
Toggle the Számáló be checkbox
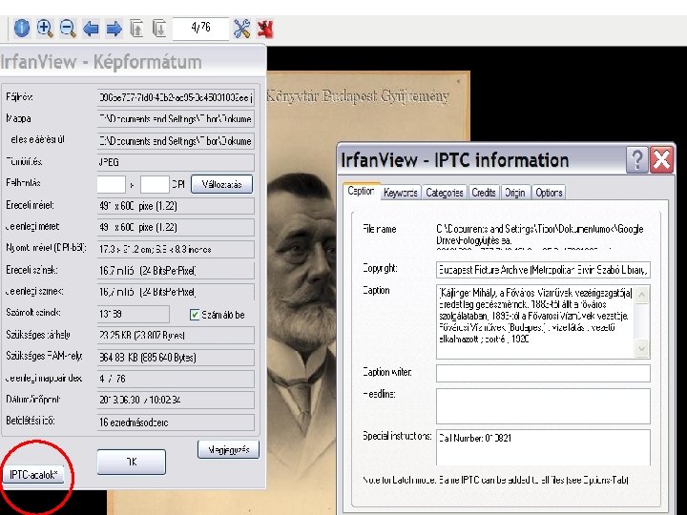[195, 315]
